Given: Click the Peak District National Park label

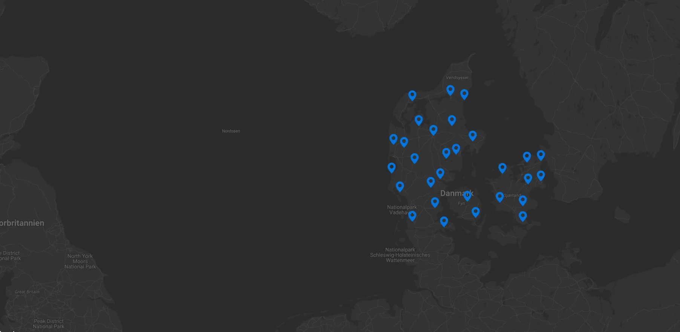Looking at the screenshot, I should click(49, 324).
